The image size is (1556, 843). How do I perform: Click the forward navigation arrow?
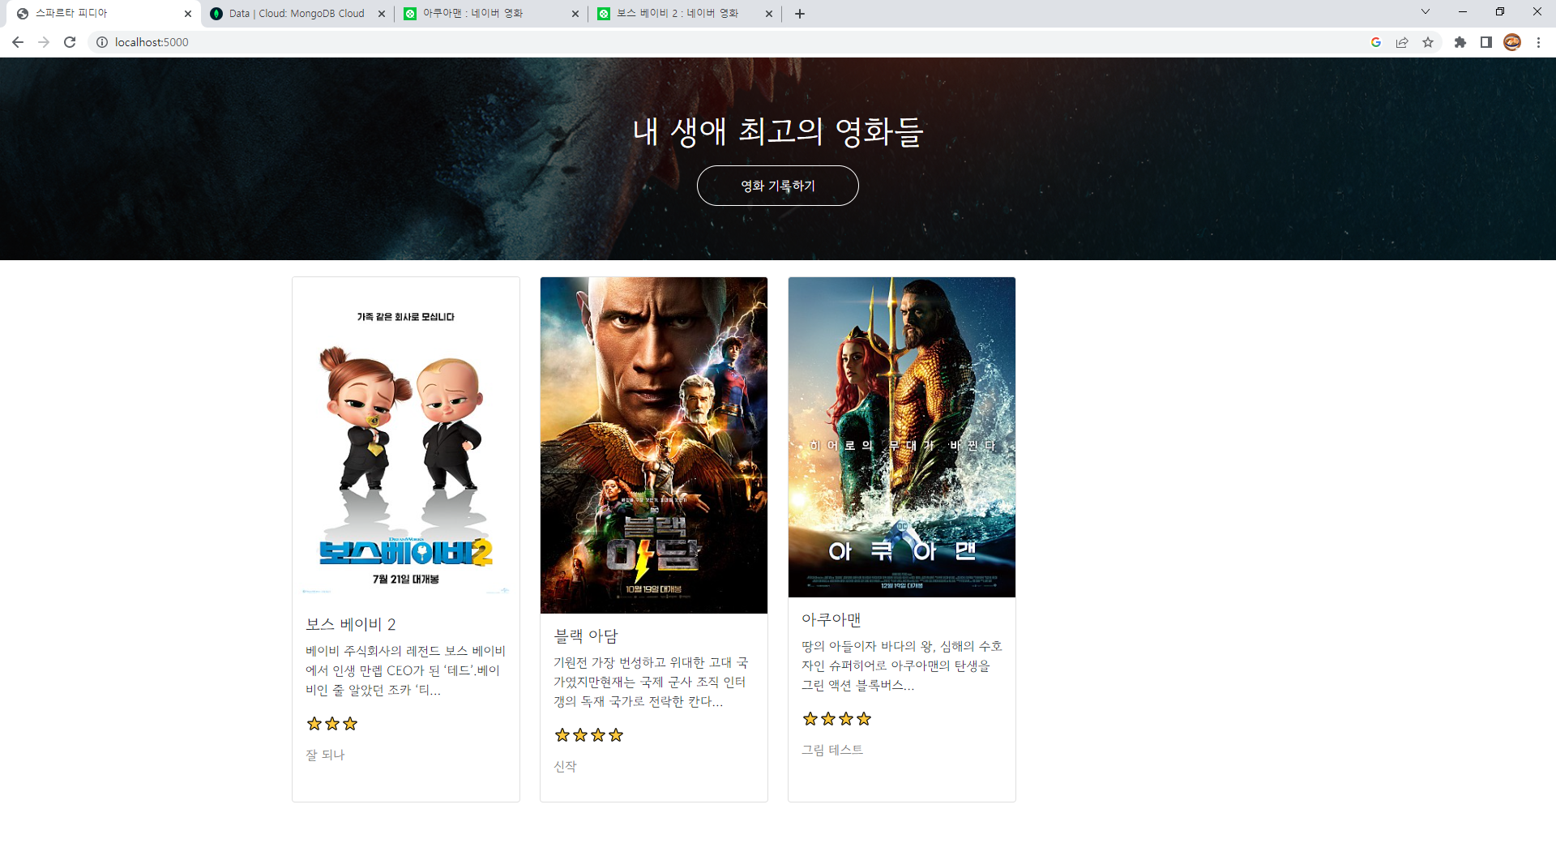(x=44, y=42)
